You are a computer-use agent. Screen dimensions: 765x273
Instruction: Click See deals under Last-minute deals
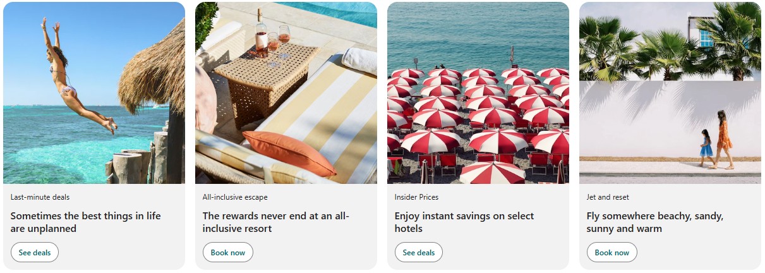pos(35,252)
